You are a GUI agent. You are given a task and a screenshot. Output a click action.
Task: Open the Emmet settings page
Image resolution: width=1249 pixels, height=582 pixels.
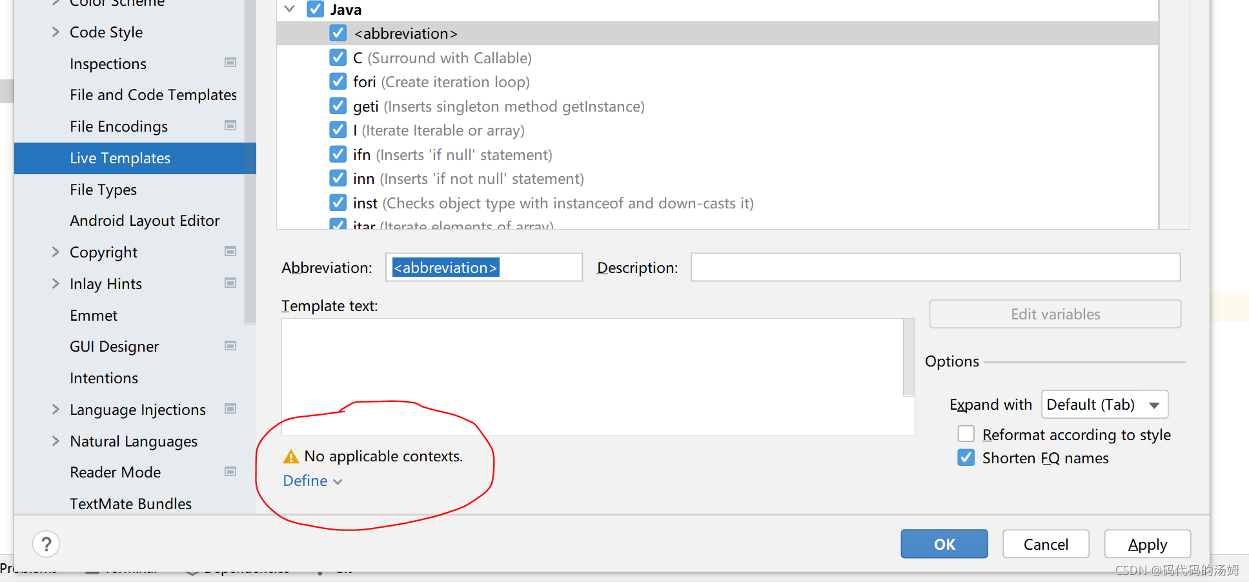tap(94, 316)
